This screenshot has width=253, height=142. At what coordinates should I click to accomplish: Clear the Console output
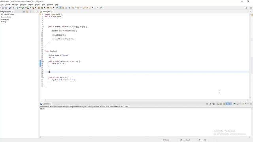pyautogui.click(x=217, y=104)
